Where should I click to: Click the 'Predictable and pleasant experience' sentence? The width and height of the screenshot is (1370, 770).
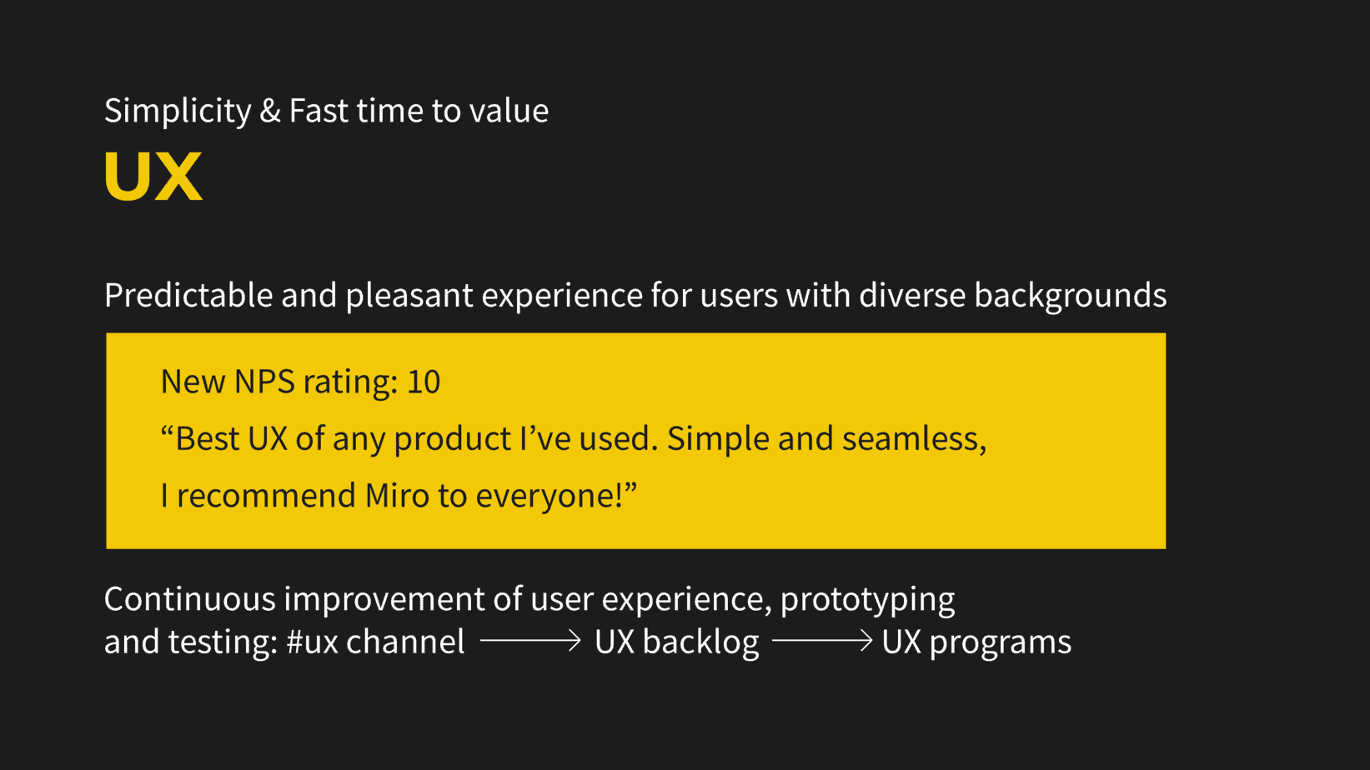635,296
